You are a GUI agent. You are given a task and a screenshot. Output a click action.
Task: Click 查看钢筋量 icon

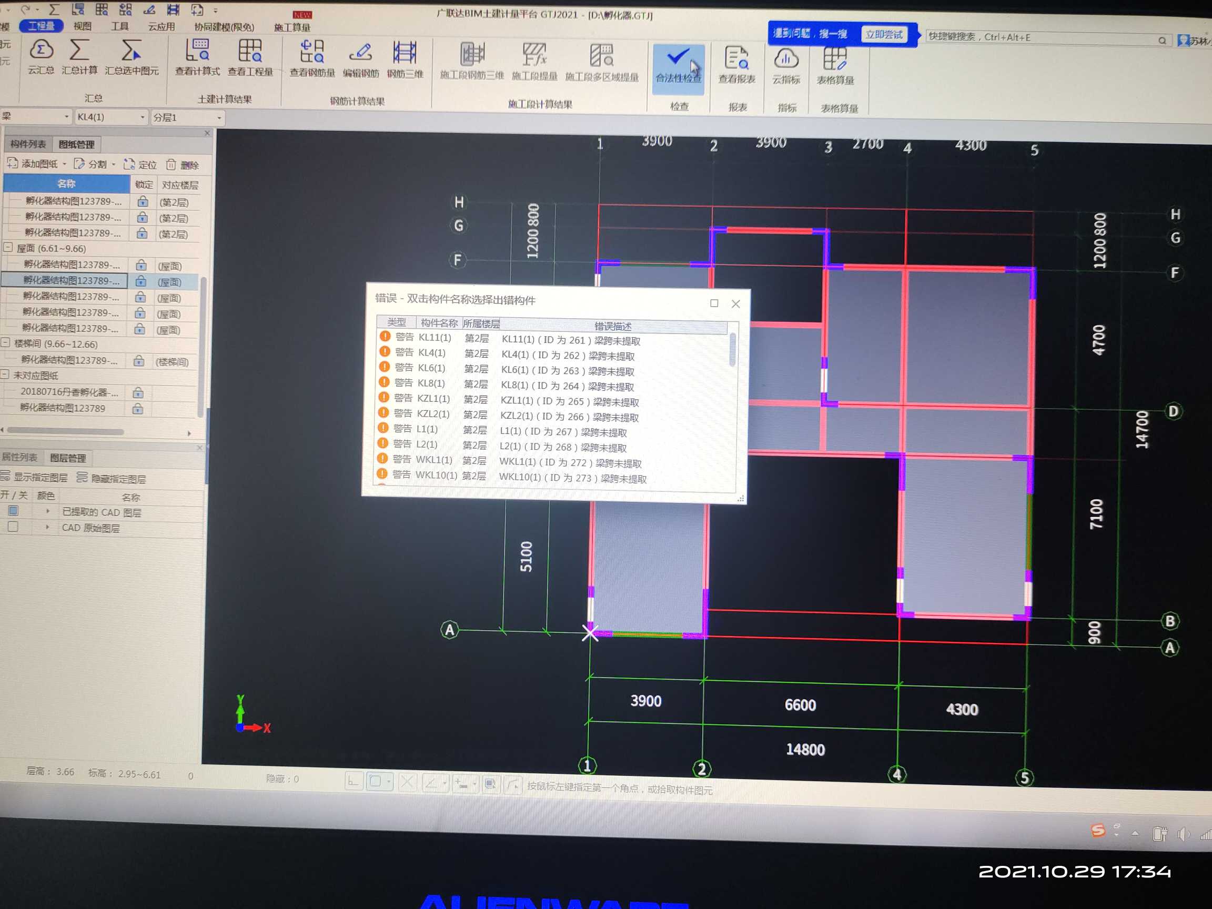312,52
